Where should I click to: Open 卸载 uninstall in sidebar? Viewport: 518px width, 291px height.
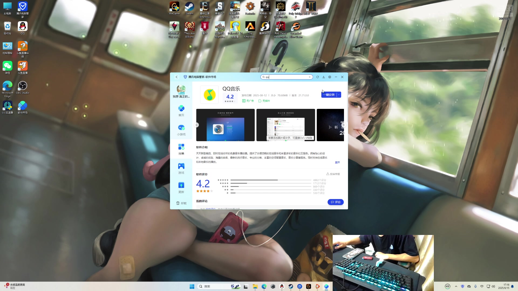181,203
